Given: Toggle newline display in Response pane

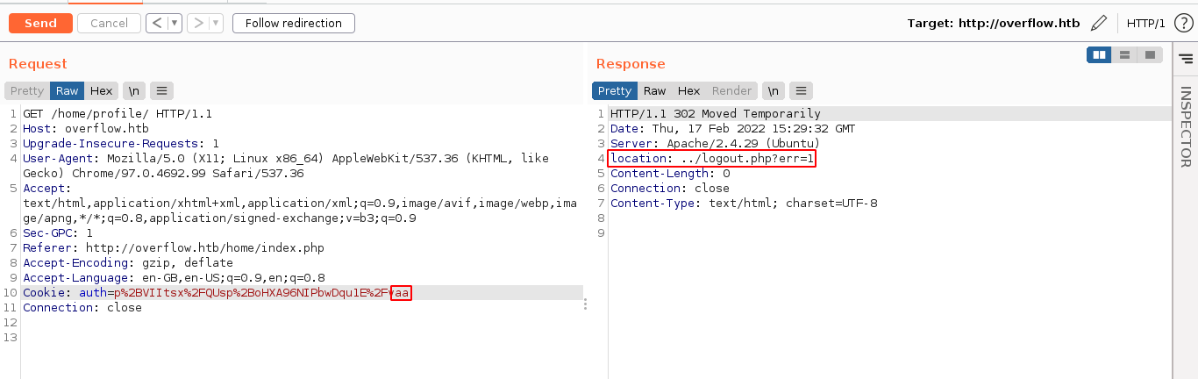Looking at the screenshot, I should [x=773, y=90].
